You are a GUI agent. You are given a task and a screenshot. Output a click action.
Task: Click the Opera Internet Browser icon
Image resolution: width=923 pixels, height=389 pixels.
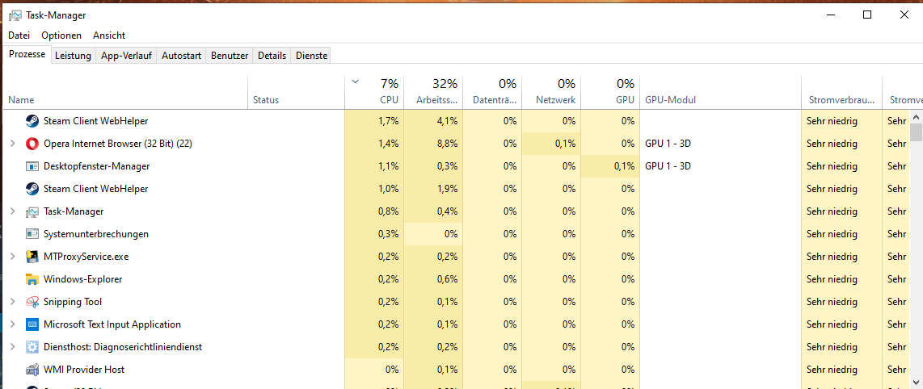(x=32, y=144)
